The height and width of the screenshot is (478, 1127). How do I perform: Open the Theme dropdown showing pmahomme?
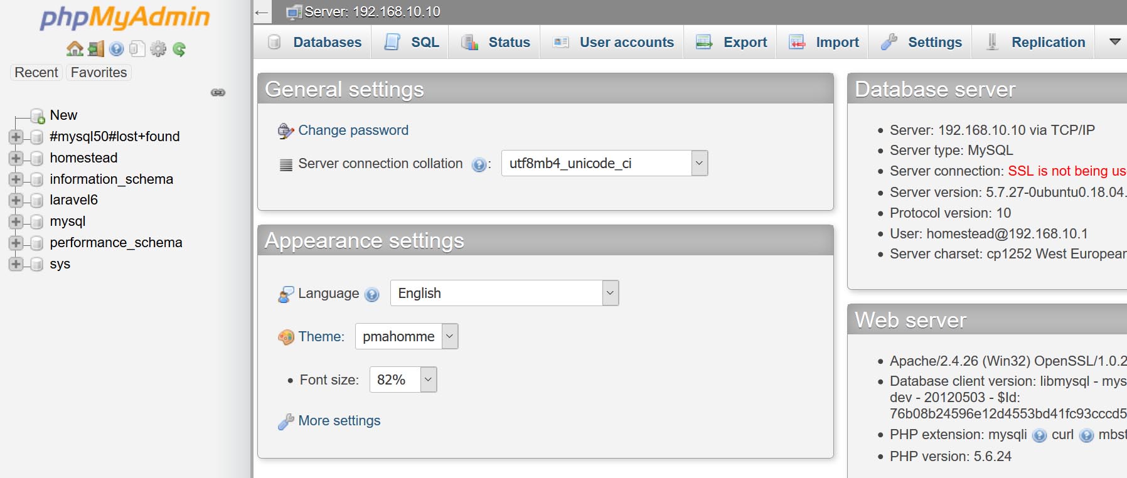[407, 336]
